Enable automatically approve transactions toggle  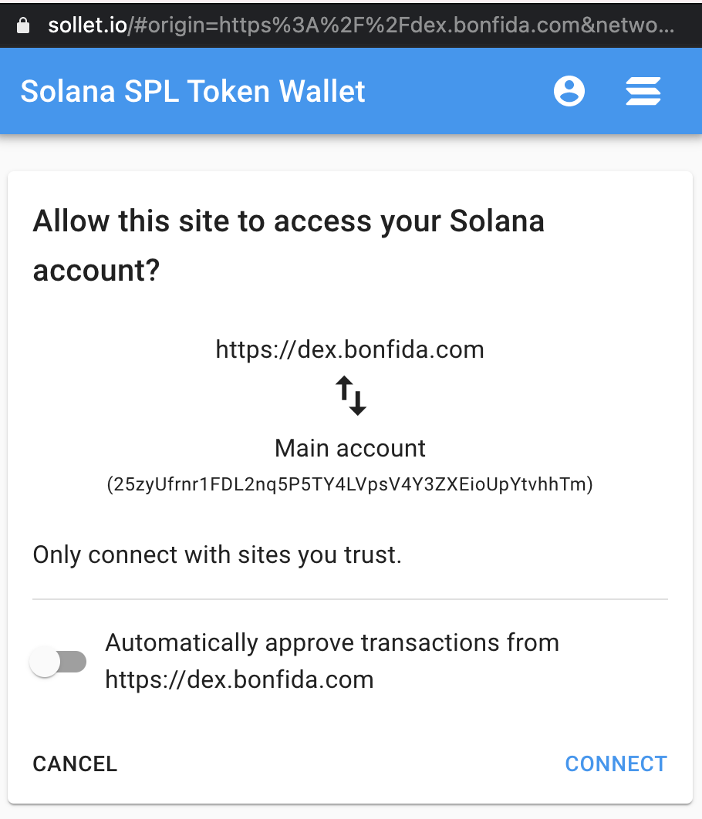point(57,661)
